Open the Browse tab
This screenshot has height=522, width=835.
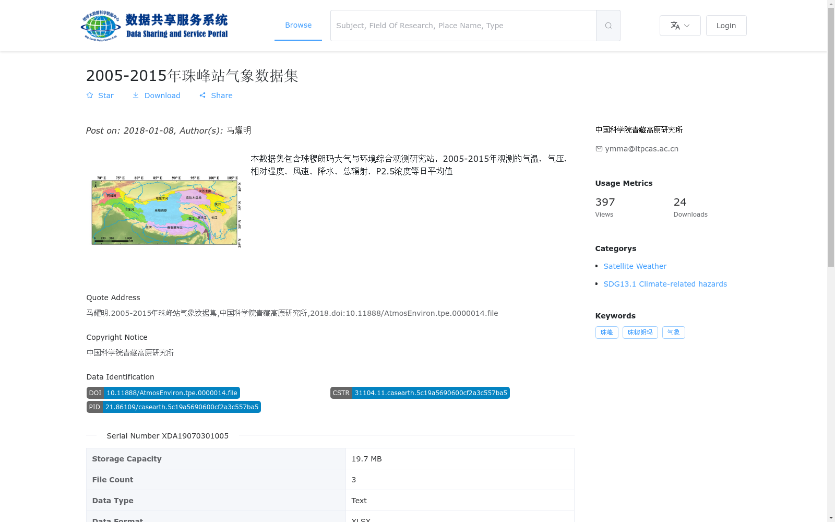coord(298,25)
